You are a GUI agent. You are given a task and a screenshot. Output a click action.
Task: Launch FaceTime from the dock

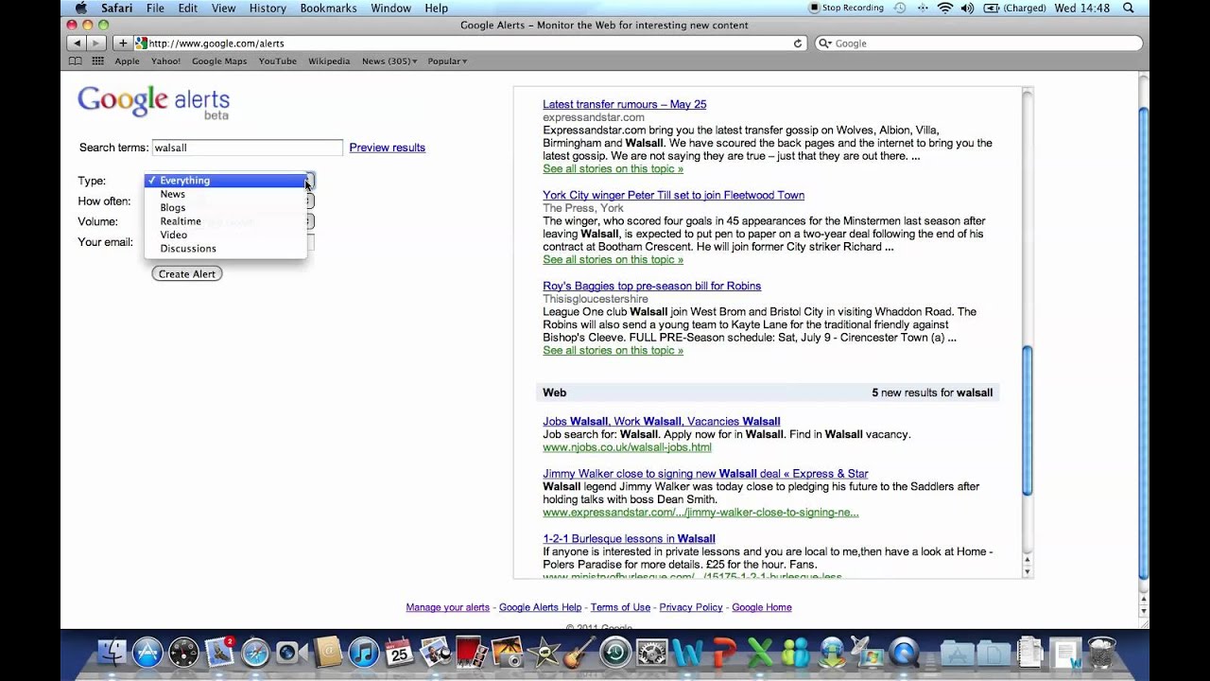(291, 652)
